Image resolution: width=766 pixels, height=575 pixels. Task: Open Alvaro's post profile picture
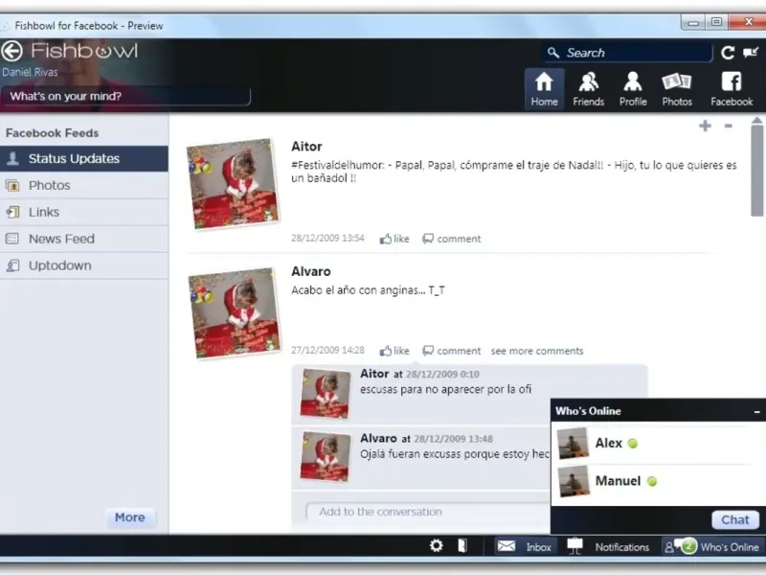(x=235, y=313)
